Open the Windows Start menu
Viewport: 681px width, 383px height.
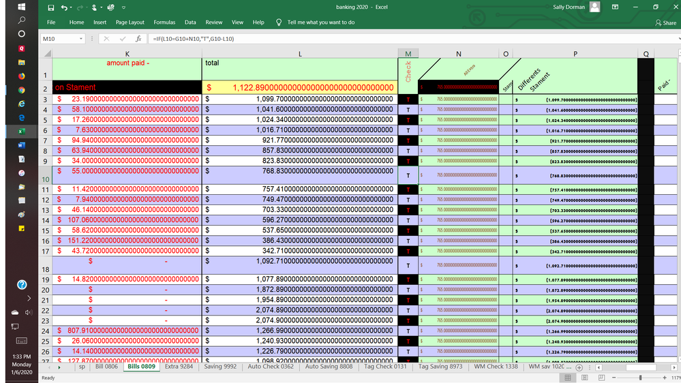(x=21, y=7)
